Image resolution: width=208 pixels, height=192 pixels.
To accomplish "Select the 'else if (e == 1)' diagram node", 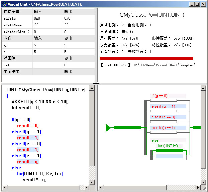I will (168, 128).
